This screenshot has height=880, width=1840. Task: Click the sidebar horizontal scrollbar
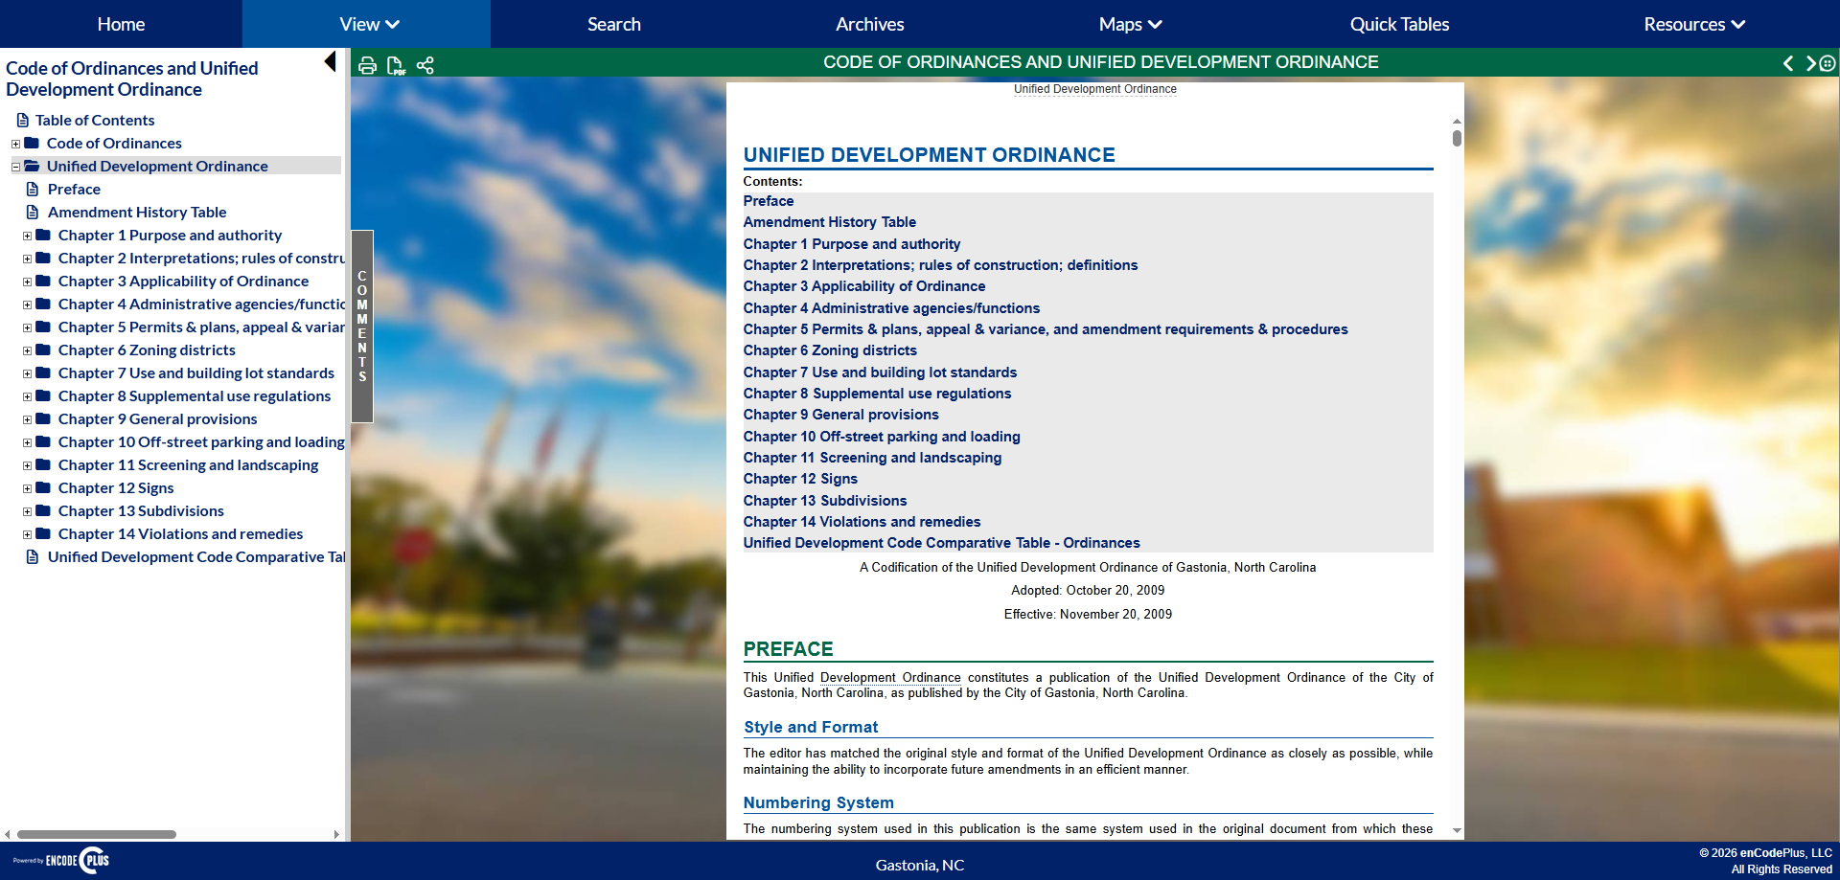click(97, 834)
